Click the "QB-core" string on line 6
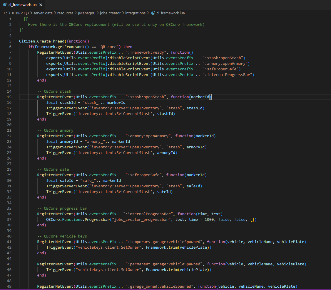 pyautogui.click(x=109, y=47)
